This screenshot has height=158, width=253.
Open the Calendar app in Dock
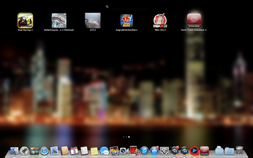click(74, 151)
